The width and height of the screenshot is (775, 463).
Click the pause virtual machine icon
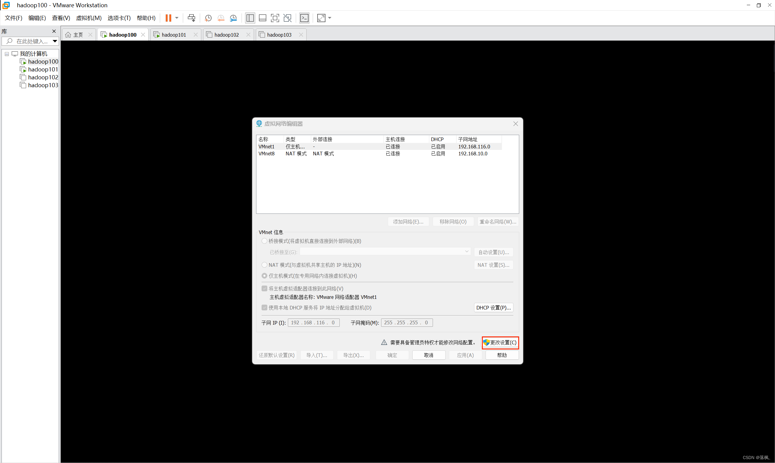click(x=168, y=18)
